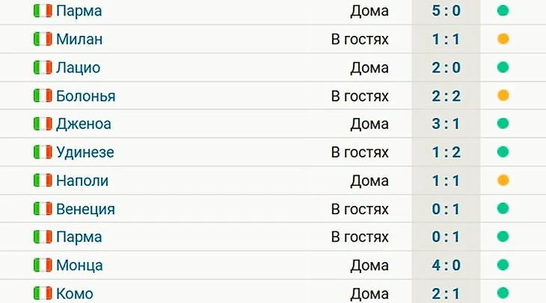Open the Комо team link
Image resolution: width=546 pixels, height=303 pixels.
(75, 293)
